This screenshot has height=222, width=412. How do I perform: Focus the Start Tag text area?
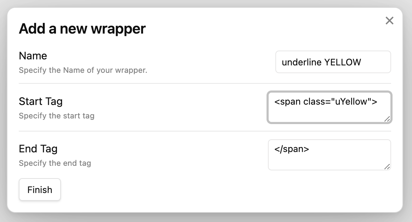tap(329, 107)
